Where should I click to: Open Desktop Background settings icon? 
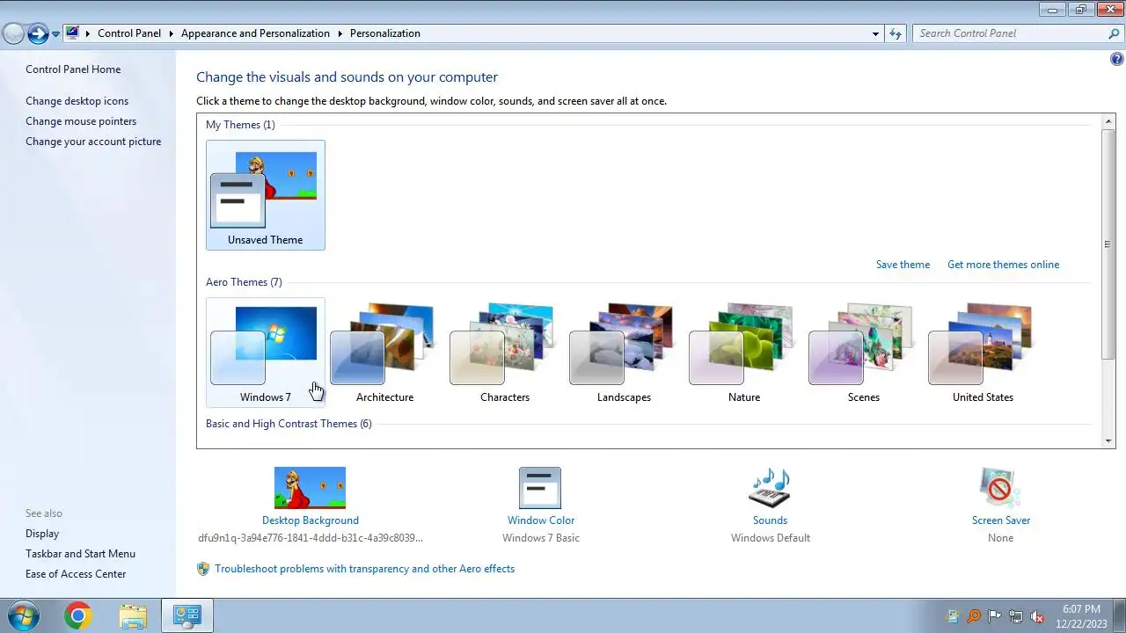[310, 488]
